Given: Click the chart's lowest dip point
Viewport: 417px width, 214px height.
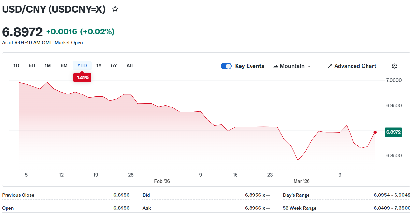Looking at the screenshot, I should (x=298, y=160).
